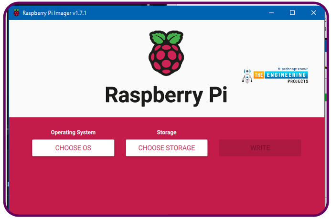Click the Raspberry Pi heading text

click(x=166, y=96)
